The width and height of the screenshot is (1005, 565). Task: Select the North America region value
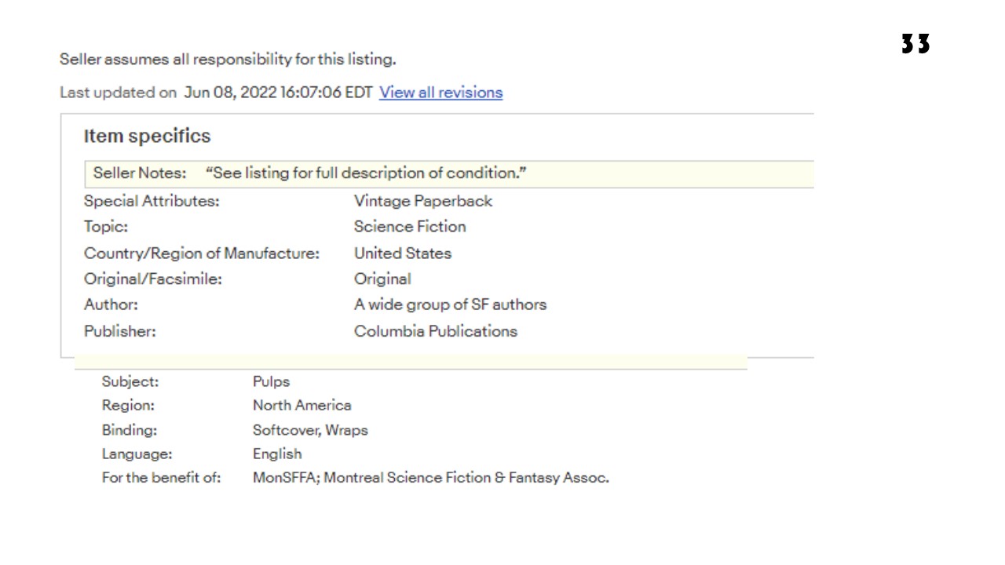tap(301, 406)
